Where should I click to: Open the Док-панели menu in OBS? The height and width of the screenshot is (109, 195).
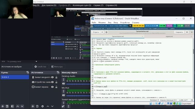(x=49, y=5)
